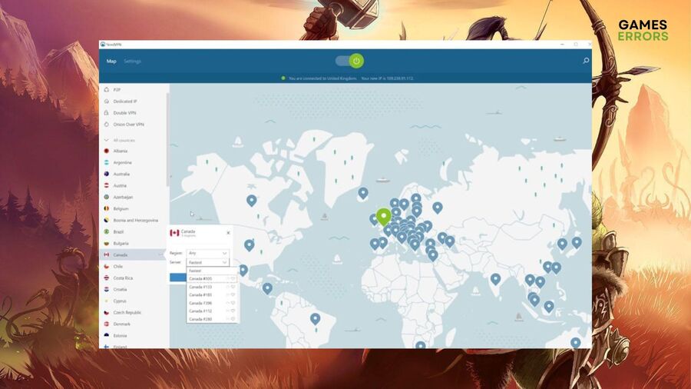Select the Onion Over VPN icon
The image size is (691, 389).
coord(106,125)
